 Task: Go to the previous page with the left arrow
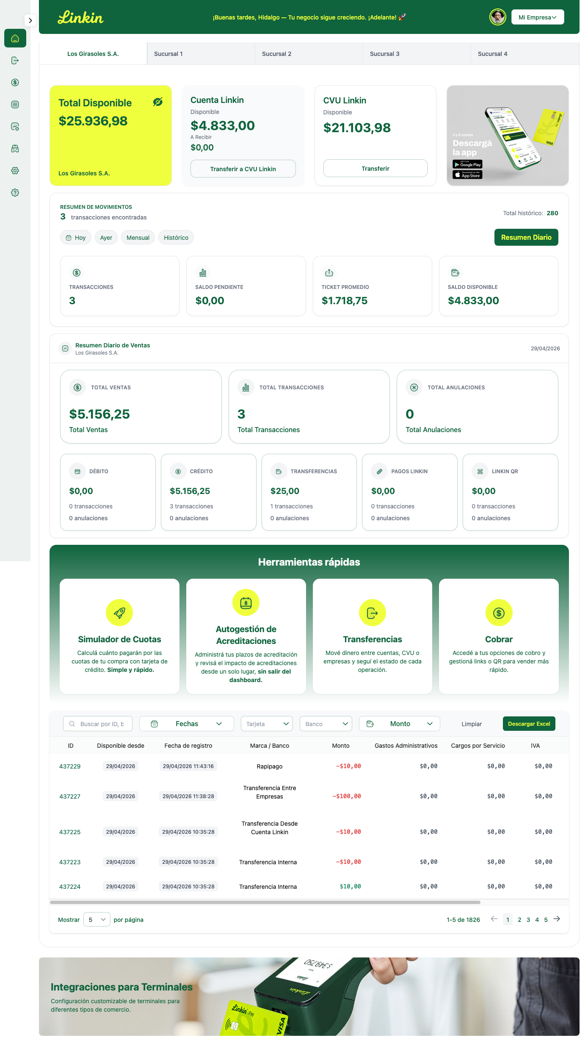click(494, 919)
